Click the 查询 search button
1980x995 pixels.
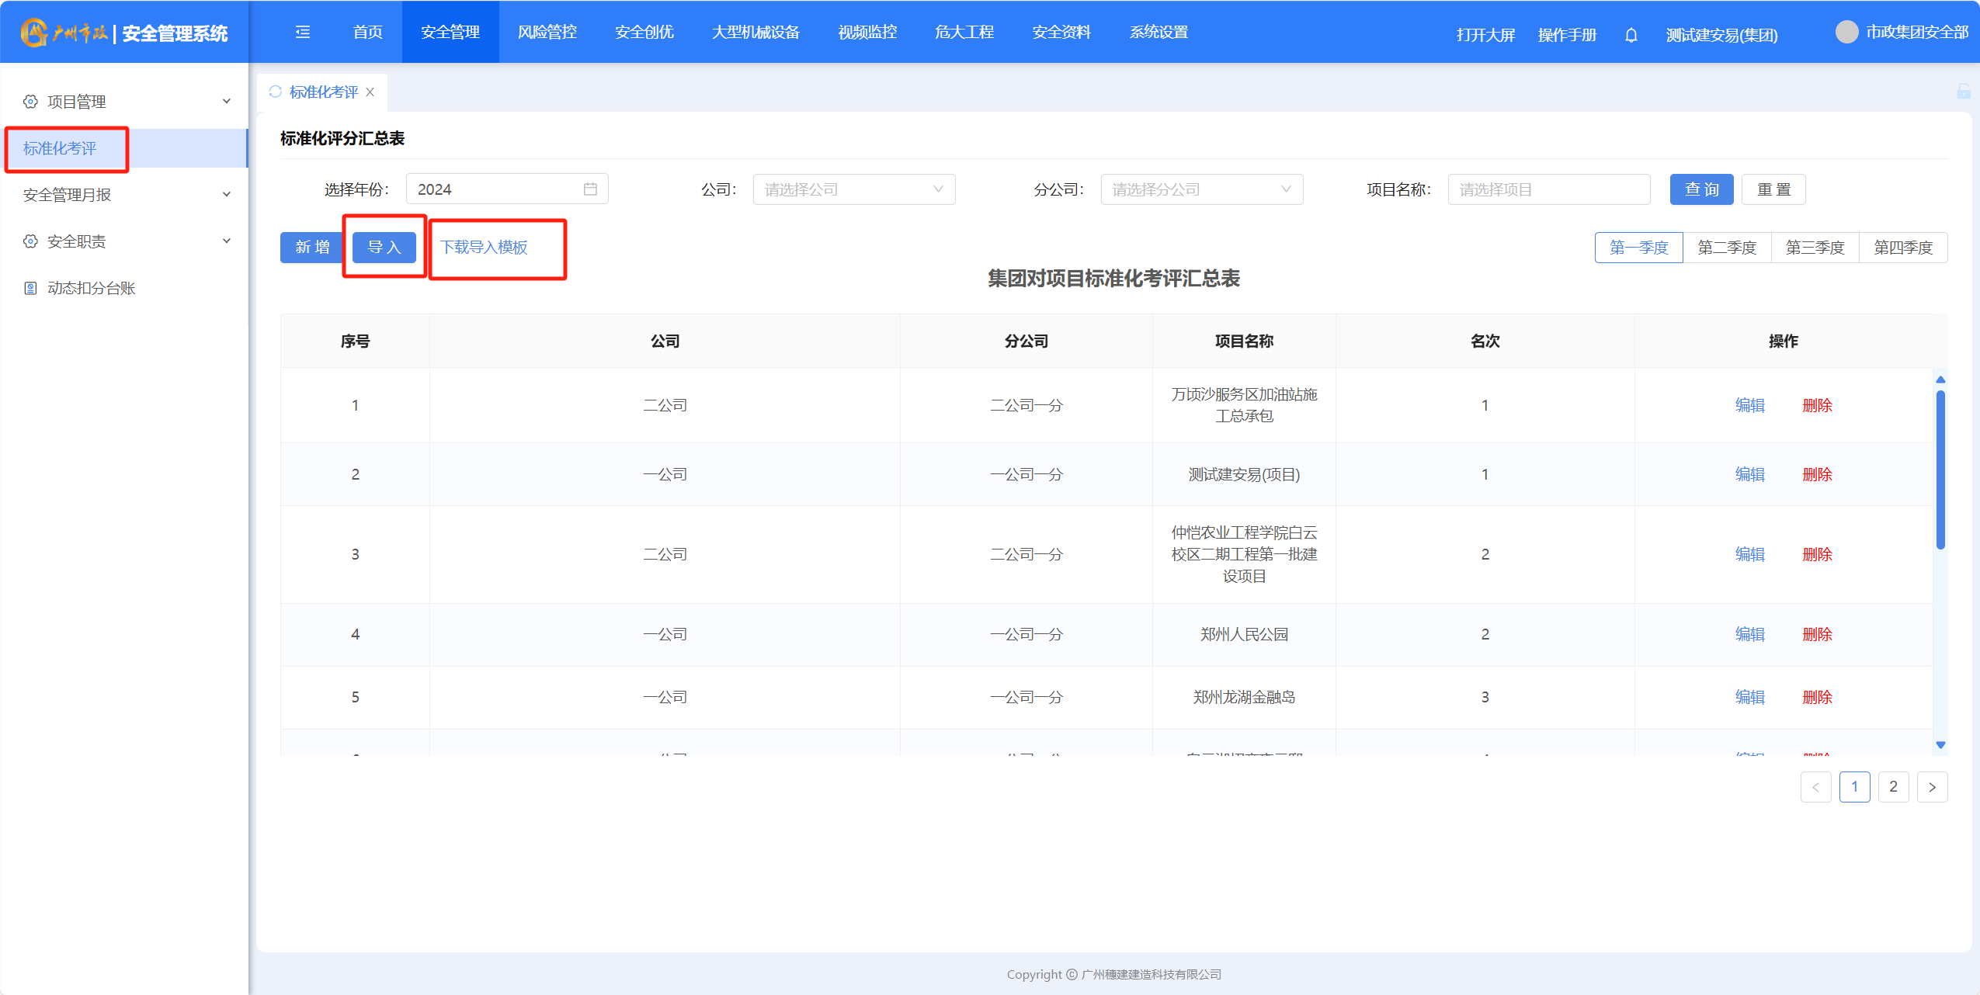(x=1701, y=189)
